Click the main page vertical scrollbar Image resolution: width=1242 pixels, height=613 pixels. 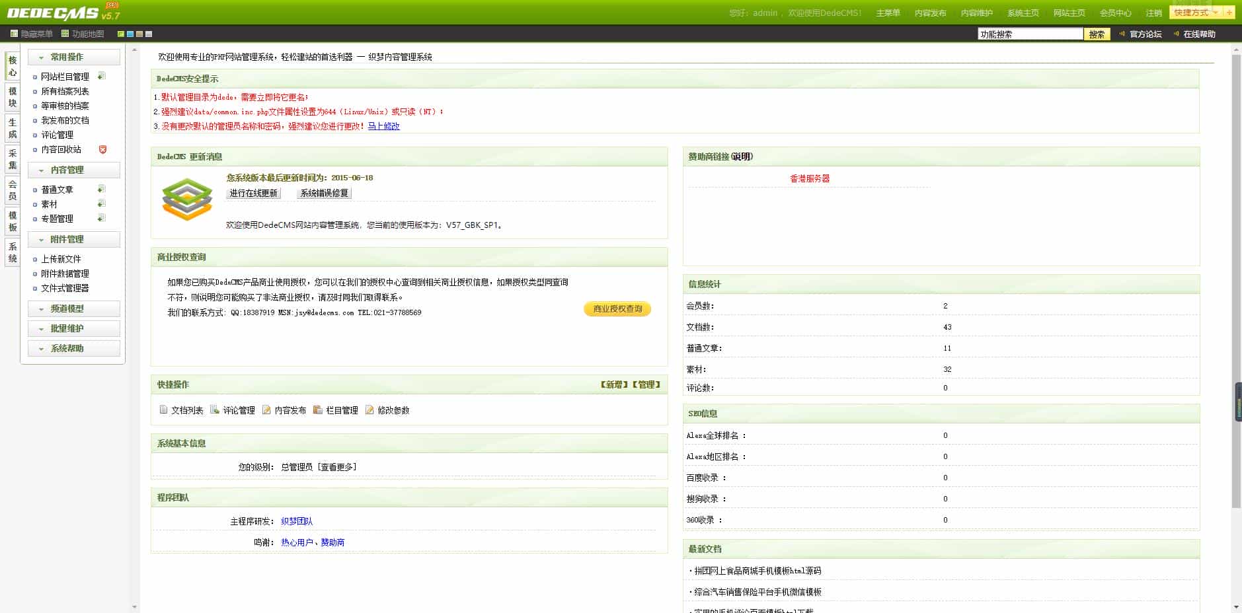1236,281
